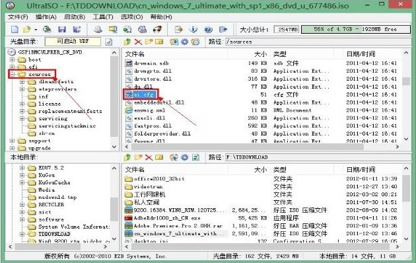This screenshot has height=263, width=416.
Task: Expand the KuGou folder in local tree
Action: pyautogui.click(x=22, y=175)
